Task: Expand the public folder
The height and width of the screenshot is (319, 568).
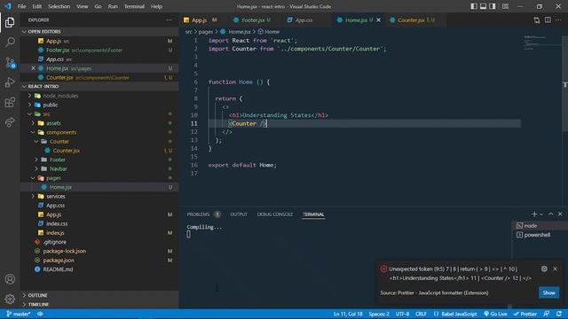Action: (30, 105)
